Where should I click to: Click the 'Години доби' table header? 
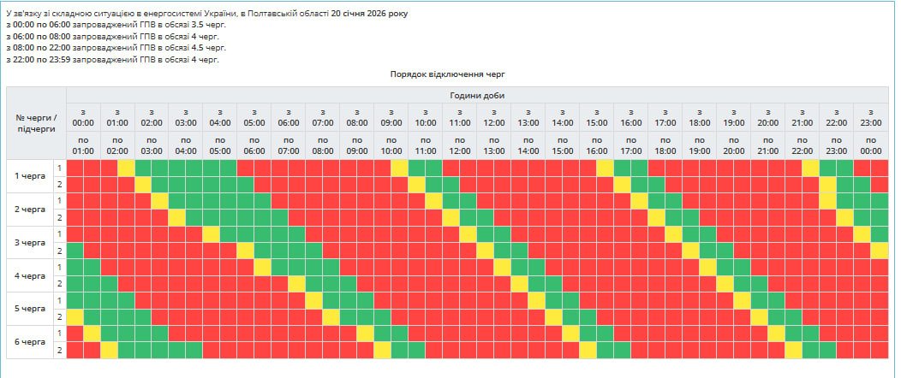pos(477,95)
